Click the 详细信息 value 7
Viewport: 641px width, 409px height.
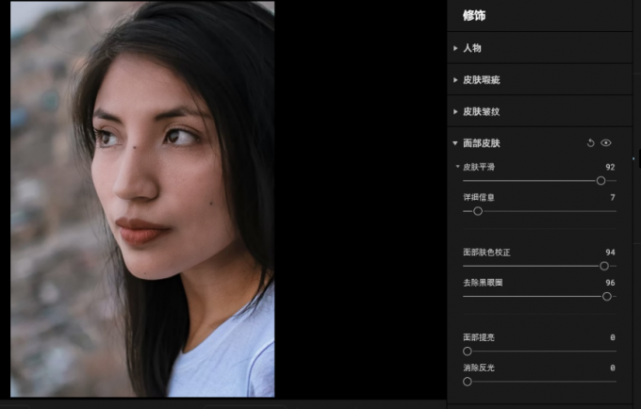(613, 197)
